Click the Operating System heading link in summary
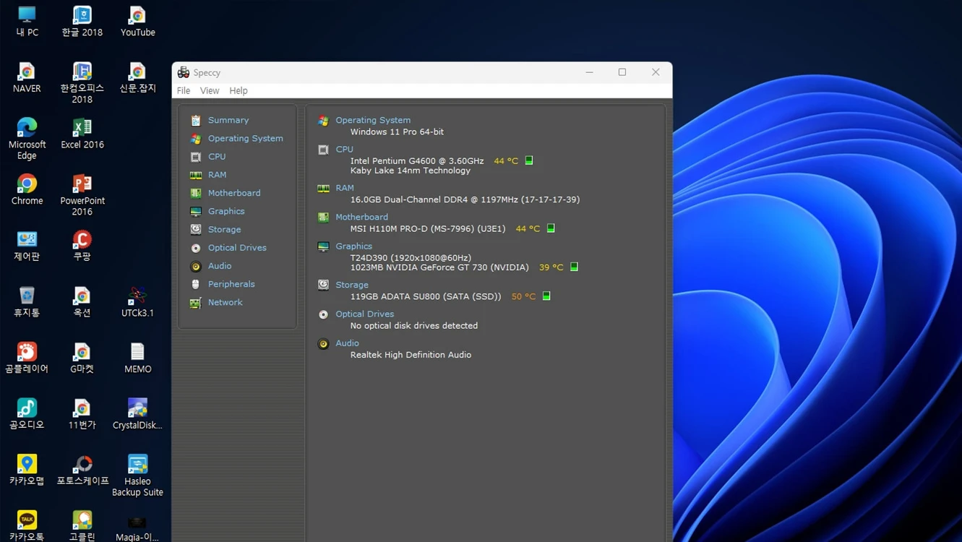962x542 pixels. coord(373,120)
